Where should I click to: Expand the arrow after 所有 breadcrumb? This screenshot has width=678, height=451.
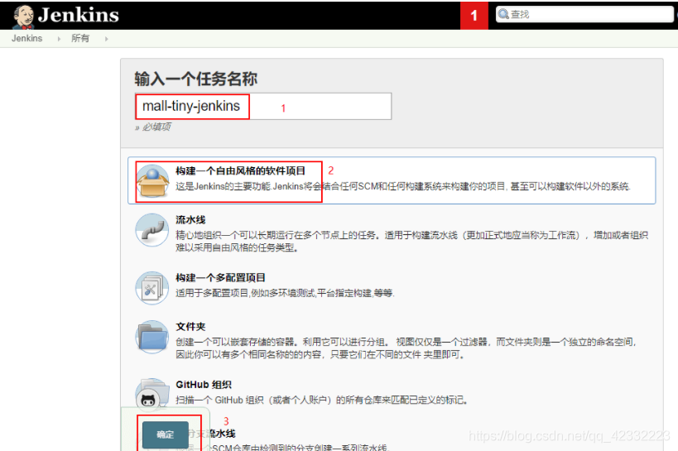(106, 39)
